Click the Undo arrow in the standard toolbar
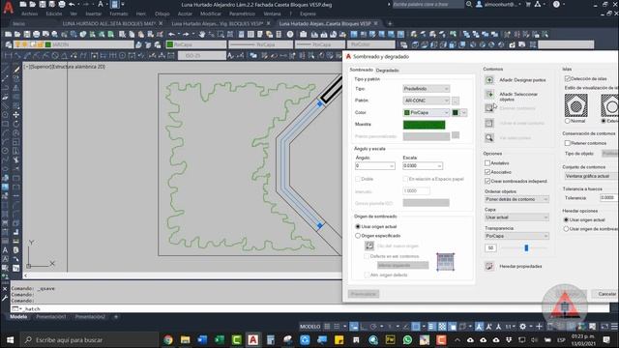Screen dimensions: 619x348 [x=172, y=35]
